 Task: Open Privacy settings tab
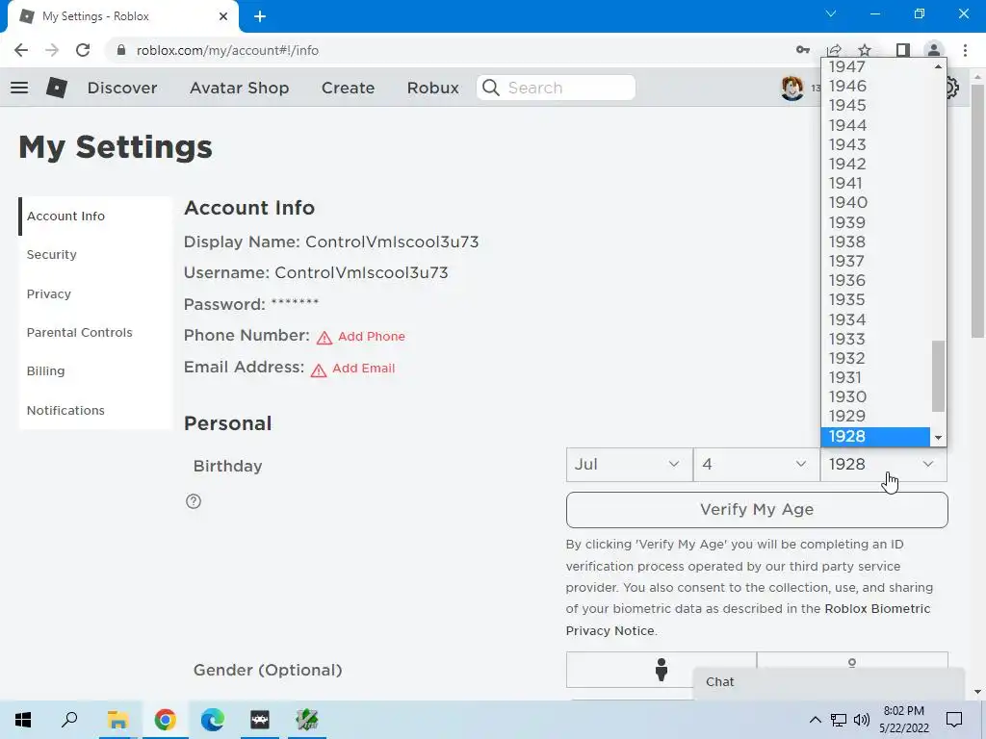click(x=95, y=294)
